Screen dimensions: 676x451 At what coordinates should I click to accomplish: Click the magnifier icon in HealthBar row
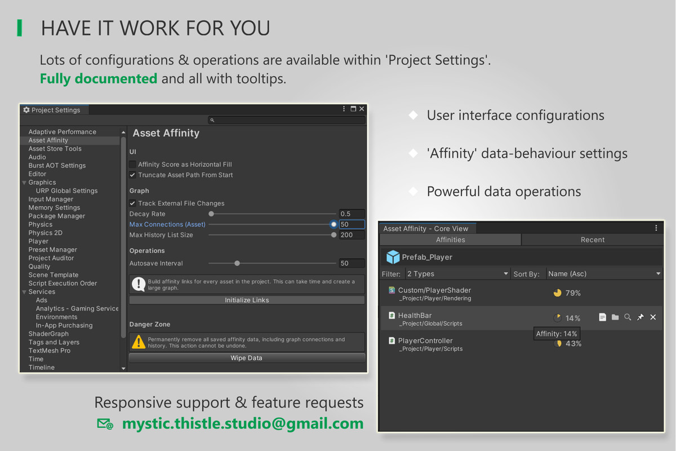point(628,317)
